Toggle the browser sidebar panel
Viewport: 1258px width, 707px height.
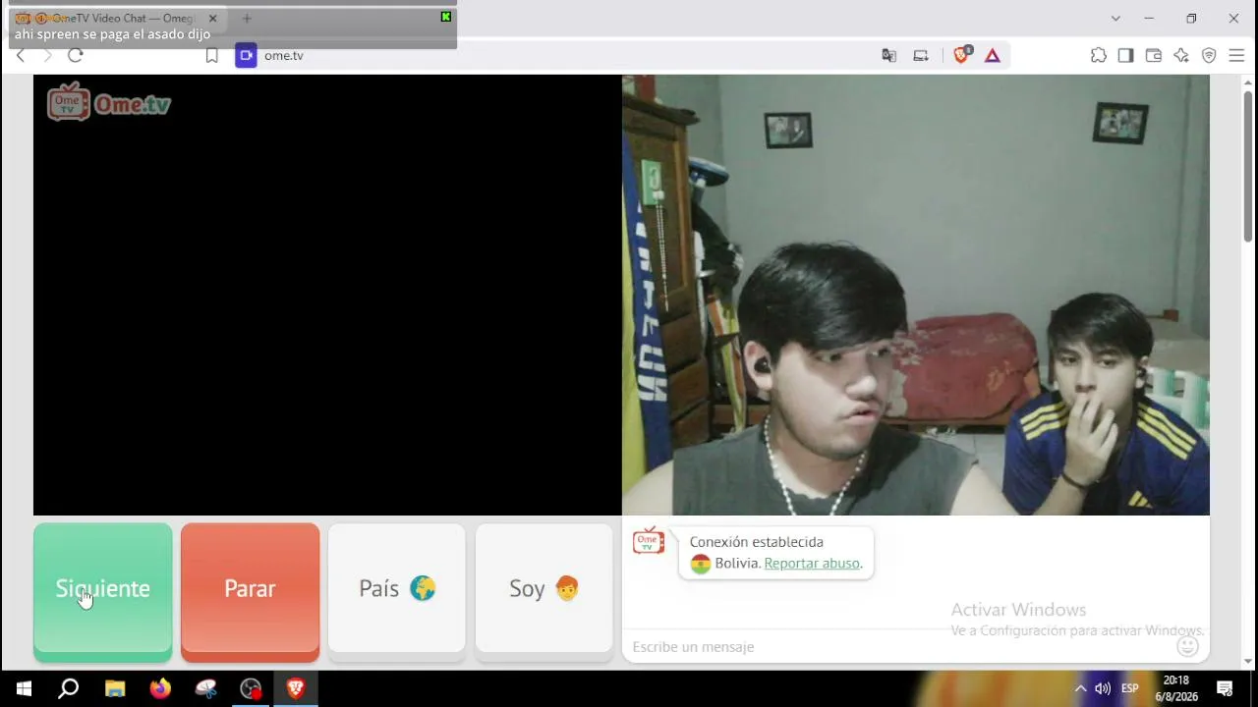pos(1126,56)
